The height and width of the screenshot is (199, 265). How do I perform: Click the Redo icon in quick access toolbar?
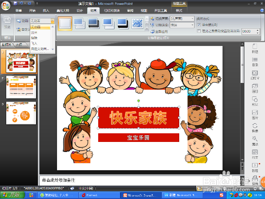(29, 3)
